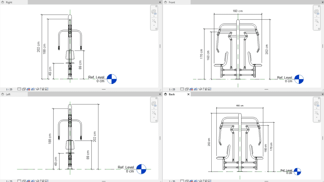Select the 188 cm dimension in Left view
Screen dimensions: 324x182
click(x=50, y=139)
